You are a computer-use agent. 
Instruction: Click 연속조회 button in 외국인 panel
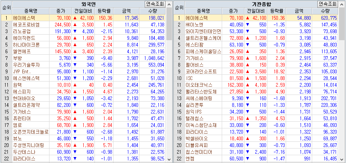155,4
